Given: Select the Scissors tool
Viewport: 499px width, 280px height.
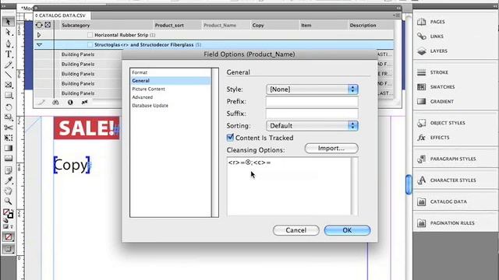Looking at the screenshot, I should point(9,128).
